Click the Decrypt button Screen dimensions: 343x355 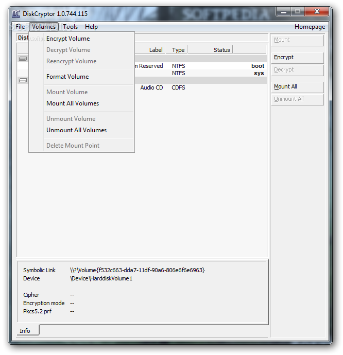298,70
